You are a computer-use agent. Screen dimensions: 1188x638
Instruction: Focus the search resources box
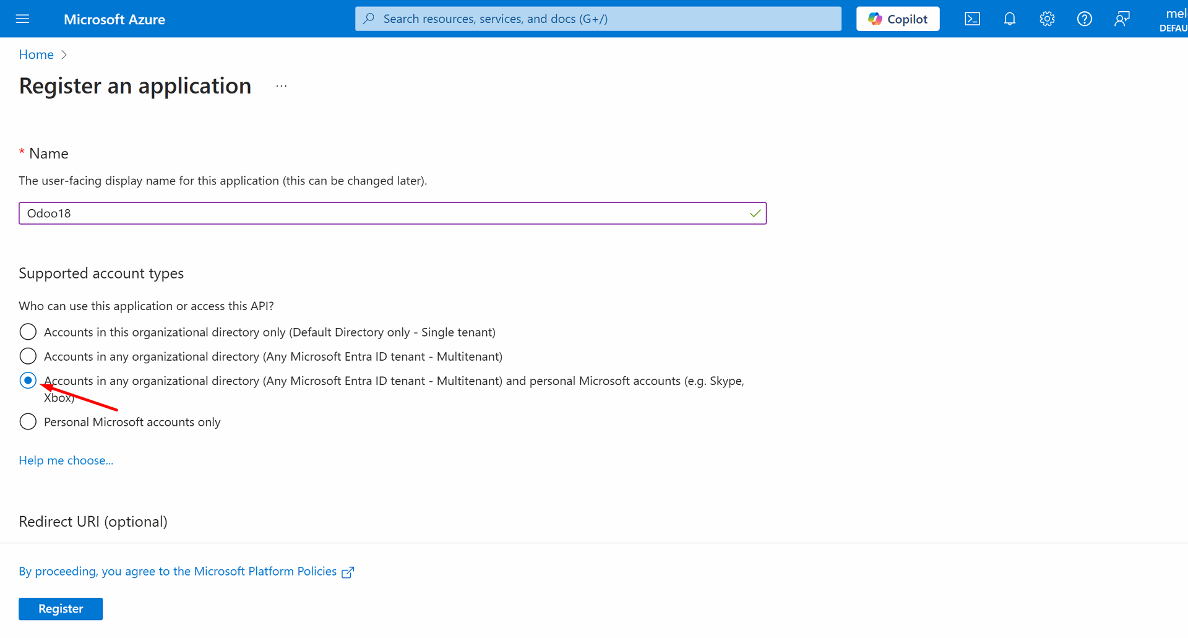(598, 19)
